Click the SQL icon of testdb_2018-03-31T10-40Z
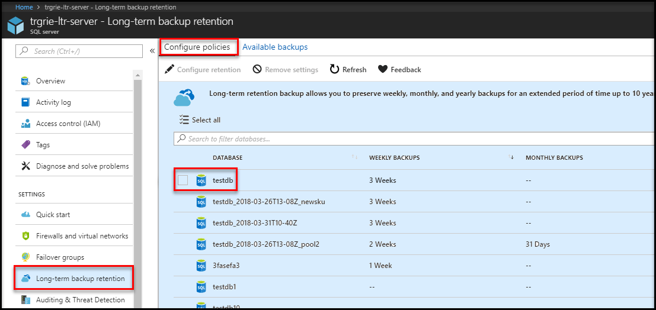 pos(201,222)
